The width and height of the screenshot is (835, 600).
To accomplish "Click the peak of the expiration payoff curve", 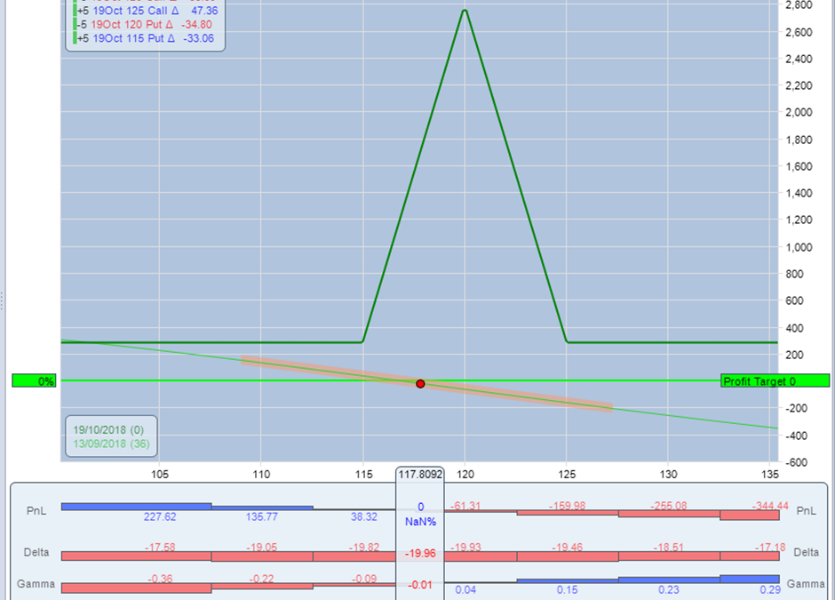I will [x=465, y=10].
